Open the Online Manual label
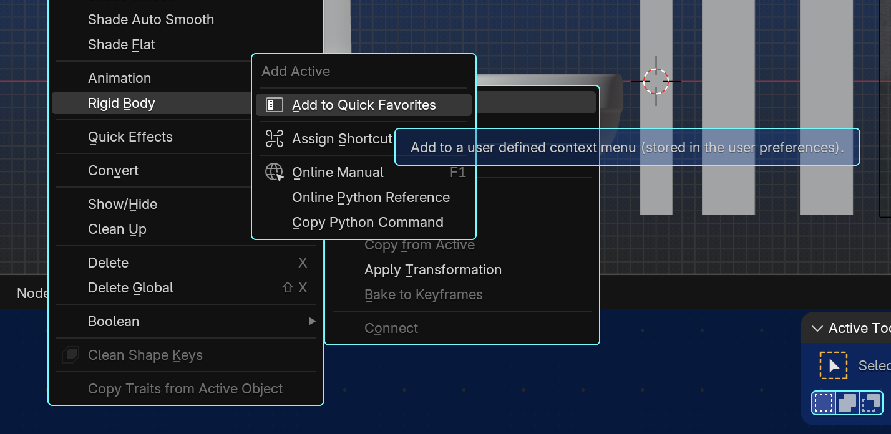This screenshot has height=434, width=891. 338,172
